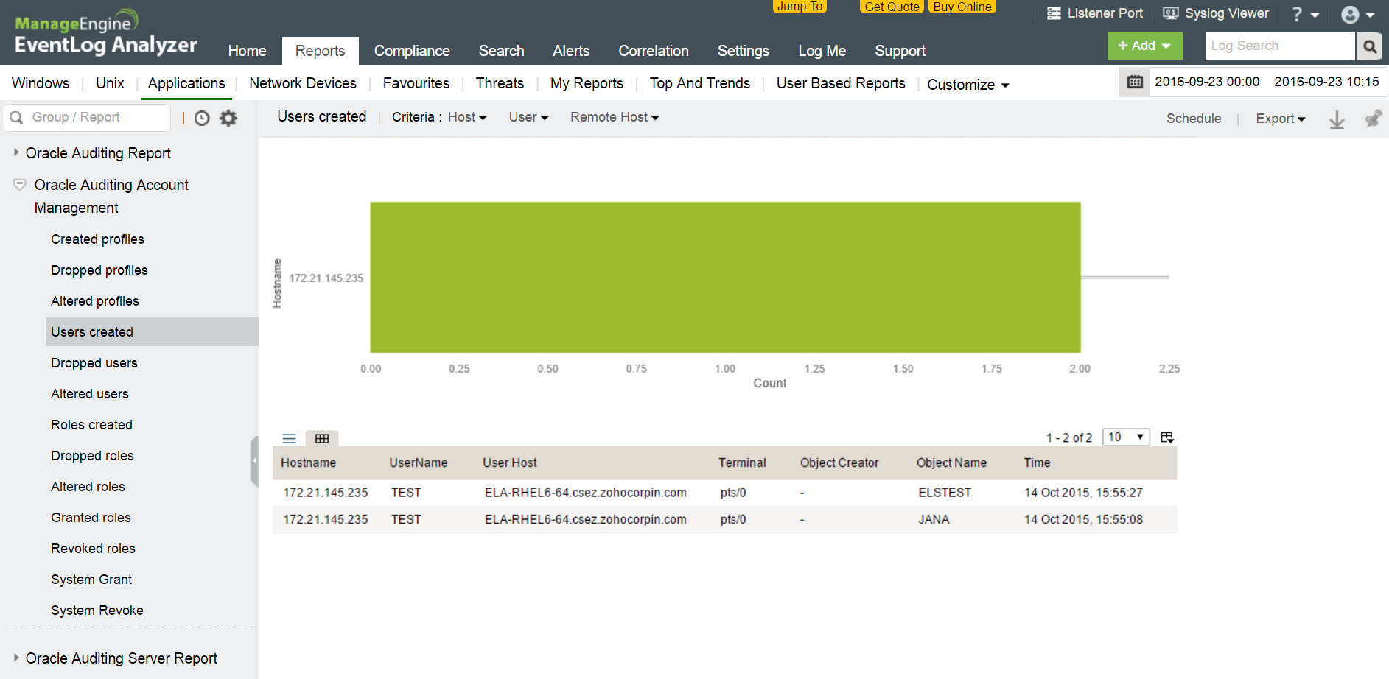
Task: Open the help question mark menu
Action: tap(1305, 14)
